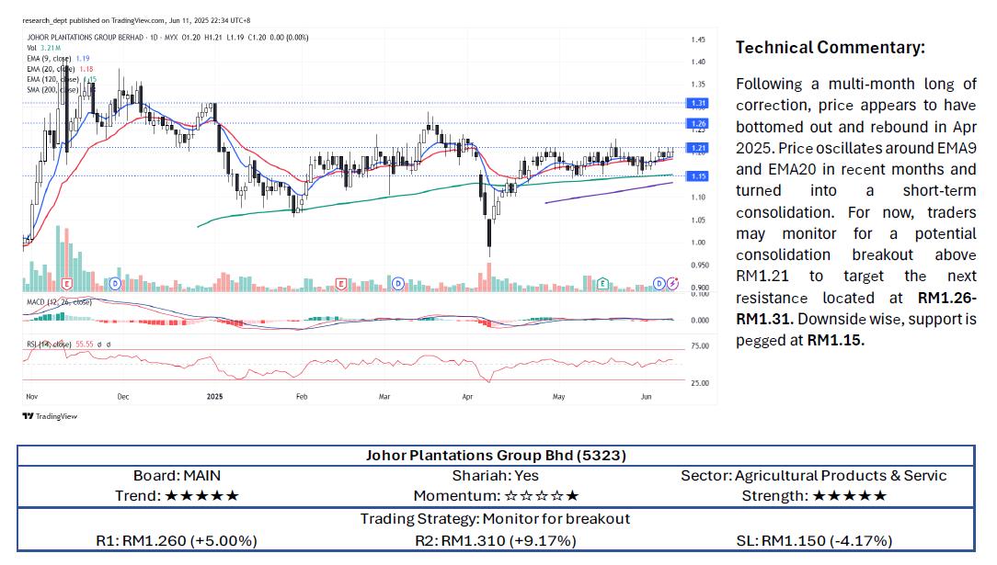Click the 1.45 price axis tick
Image resolution: width=997 pixels, height=565 pixels.
(698, 40)
